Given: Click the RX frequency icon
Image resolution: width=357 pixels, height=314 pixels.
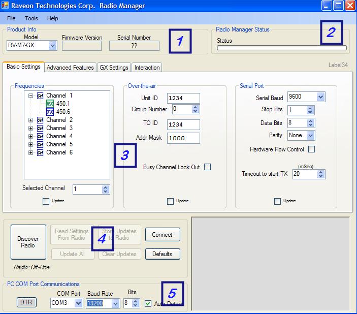Looking at the screenshot, I should [x=50, y=104].
